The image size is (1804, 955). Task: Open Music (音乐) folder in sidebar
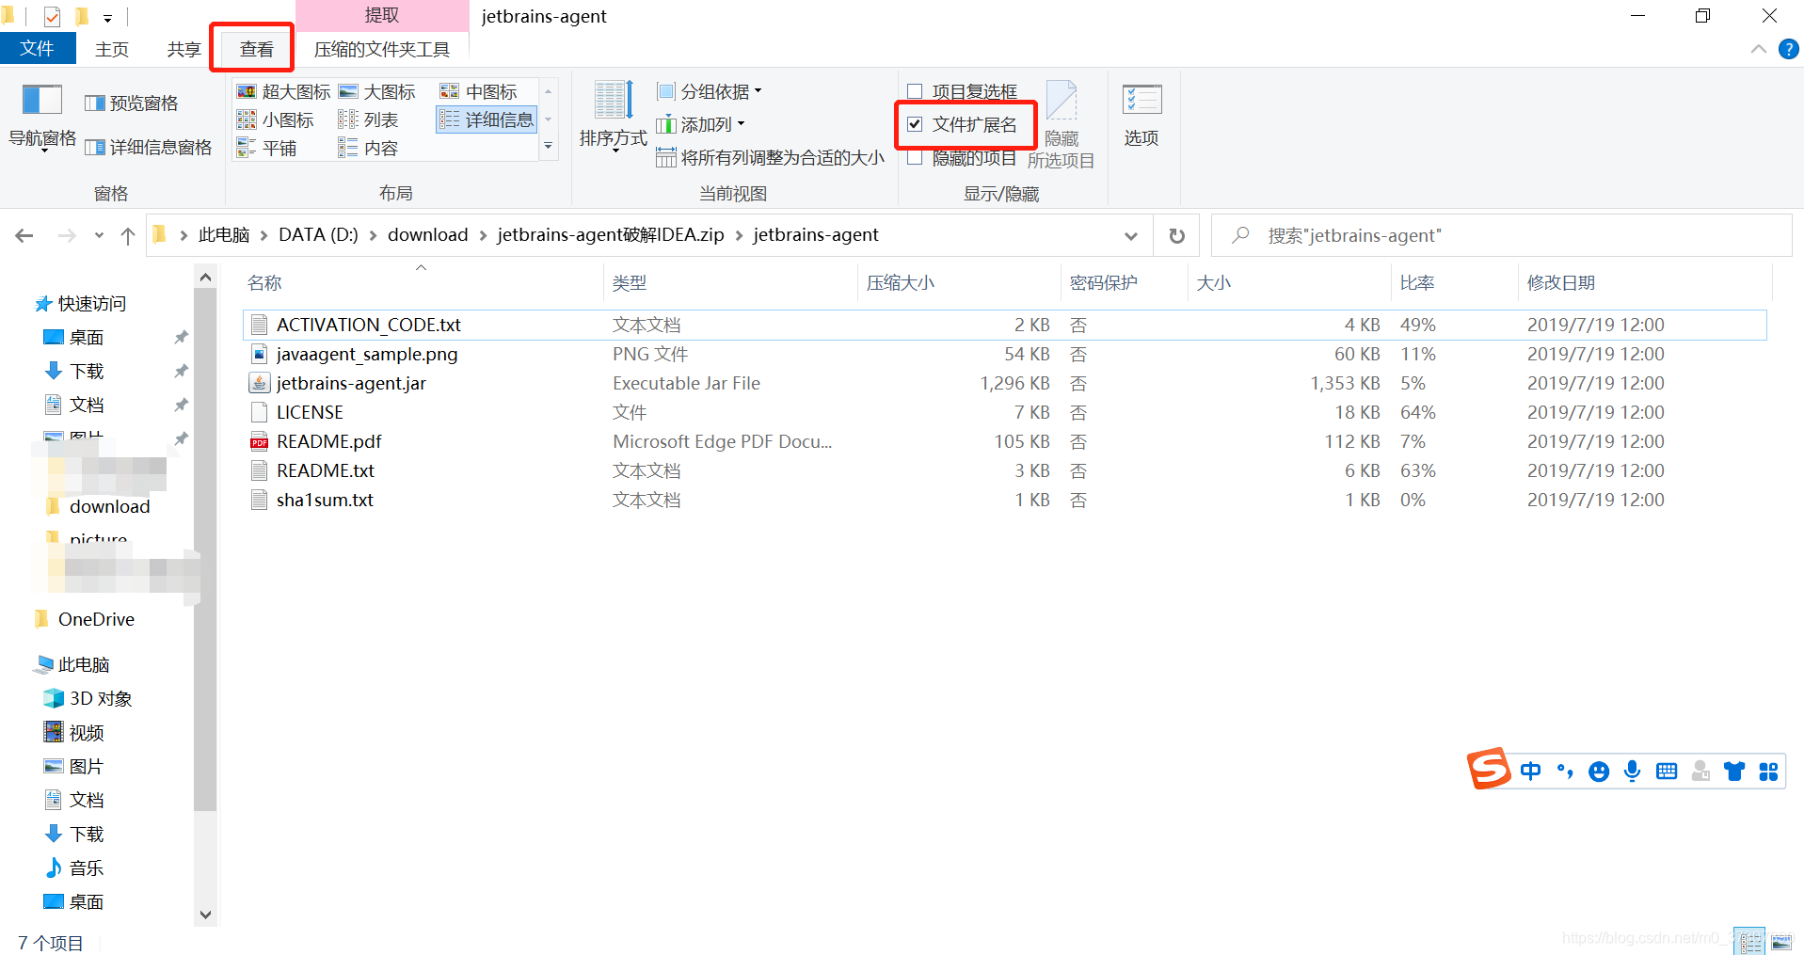tap(74, 867)
